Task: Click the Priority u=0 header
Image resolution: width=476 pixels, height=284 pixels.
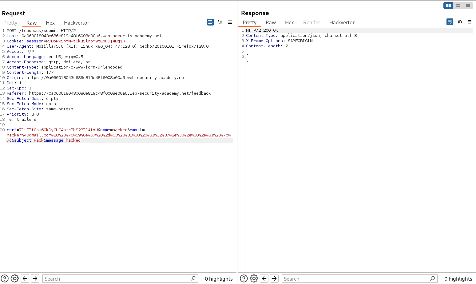Action: (23, 114)
